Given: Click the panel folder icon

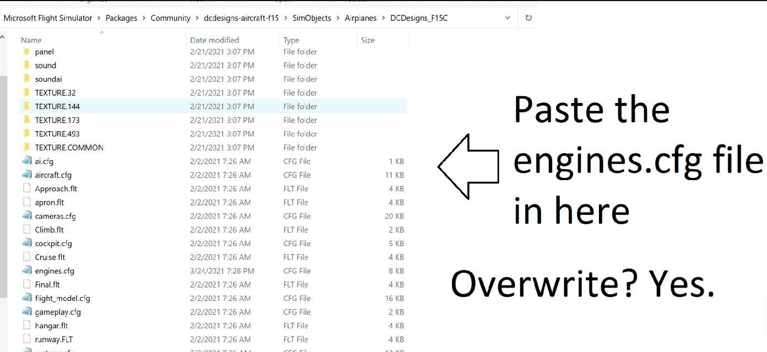Looking at the screenshot, I should [26, 52].
